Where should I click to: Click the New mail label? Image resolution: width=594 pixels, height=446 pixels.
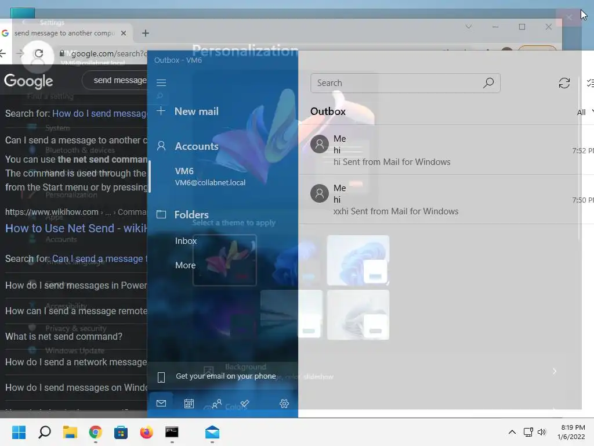click(196, 111)
